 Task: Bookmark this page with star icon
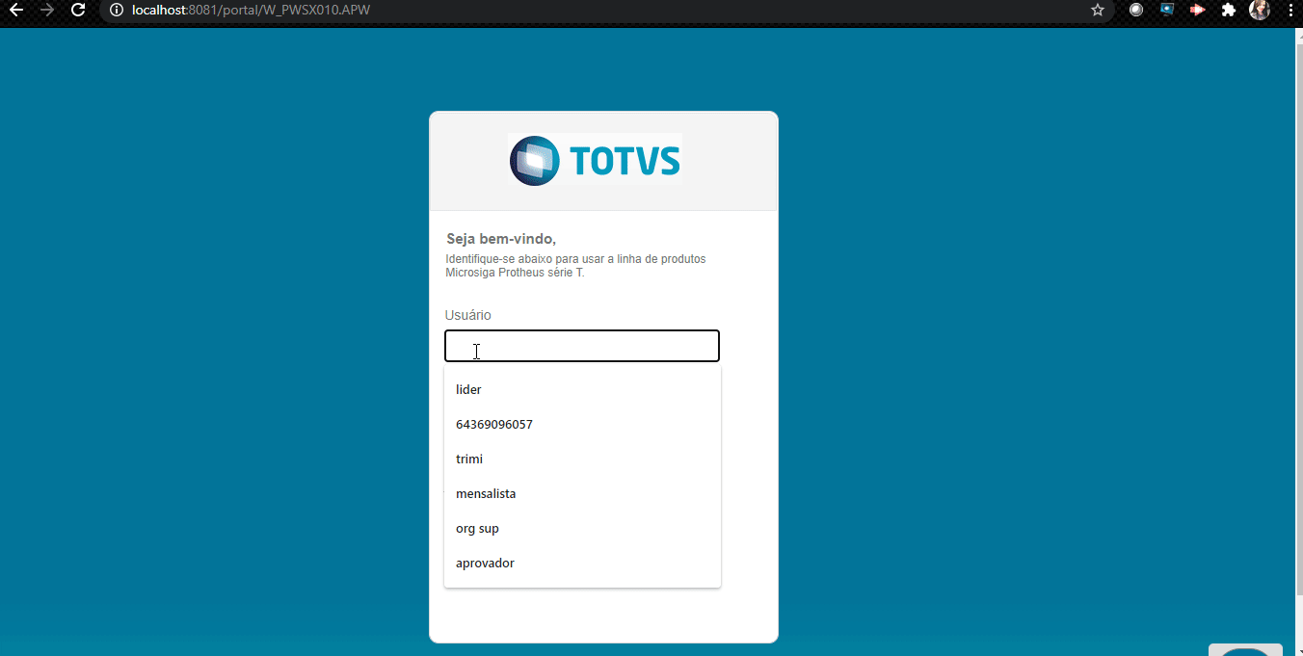click(1097, 10)
